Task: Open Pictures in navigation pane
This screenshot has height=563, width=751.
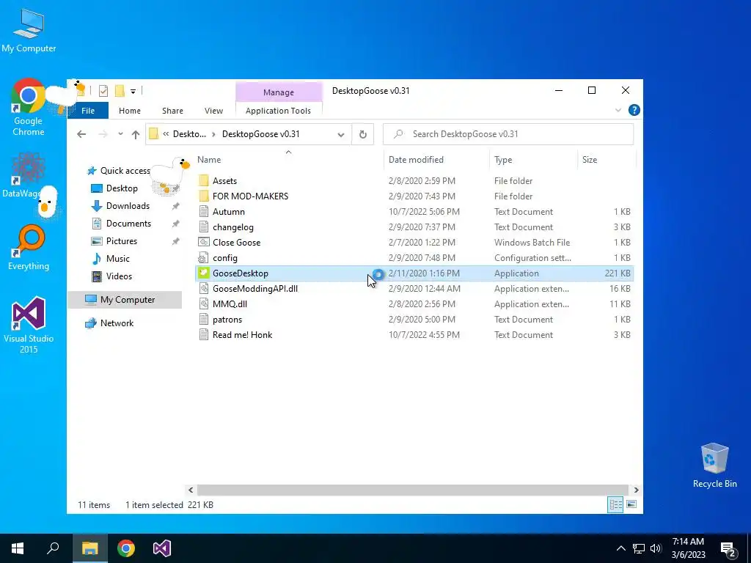Action: pyautogui.click(x=122, y=240)
